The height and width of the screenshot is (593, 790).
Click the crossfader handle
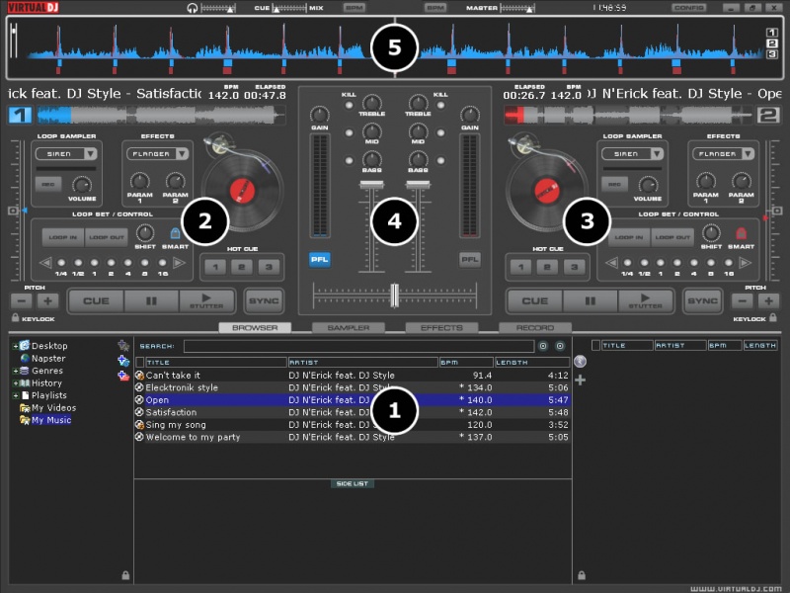pos(394,295)
